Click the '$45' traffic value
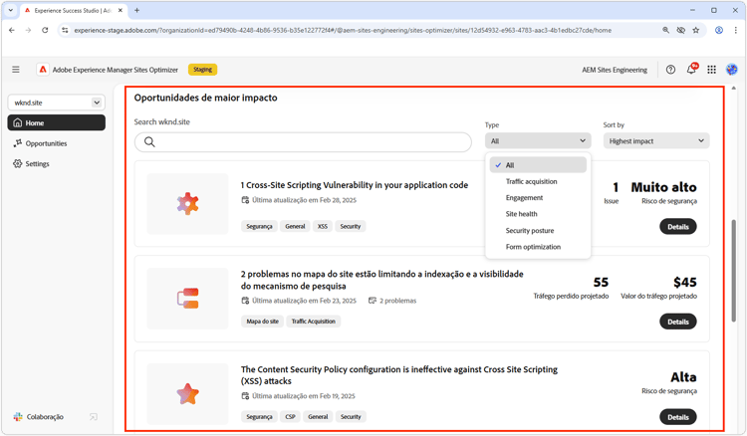The height and width of the screenshot is (436, 747). pos(685,283)
